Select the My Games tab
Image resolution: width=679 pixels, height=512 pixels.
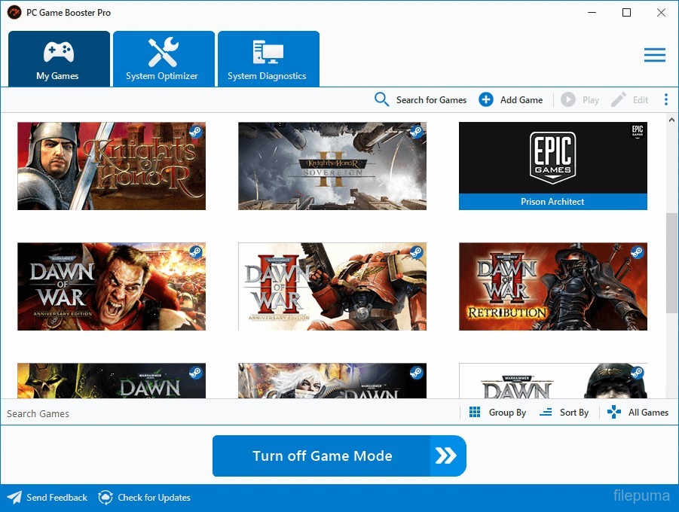pyautogui.click(x=58, y=59)
